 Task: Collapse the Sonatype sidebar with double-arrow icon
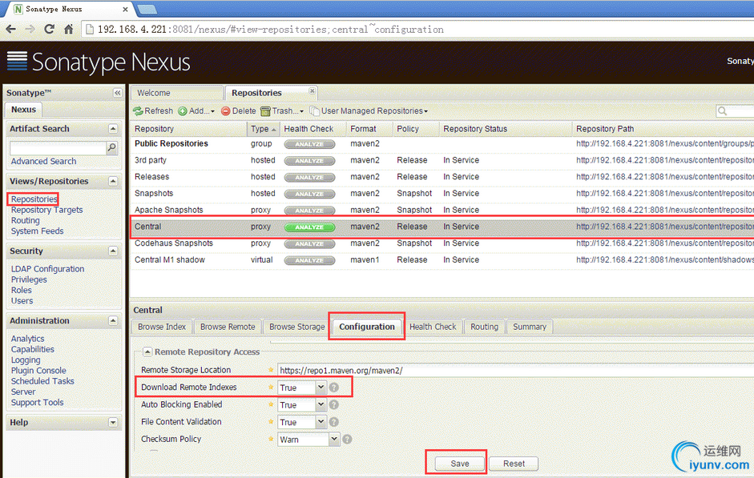click(117, 93)
